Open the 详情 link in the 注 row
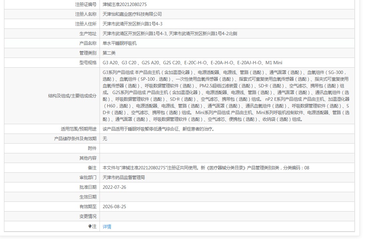Image resolution: width=365 pixels, height=239 pixels. click(x=107, y=226)
